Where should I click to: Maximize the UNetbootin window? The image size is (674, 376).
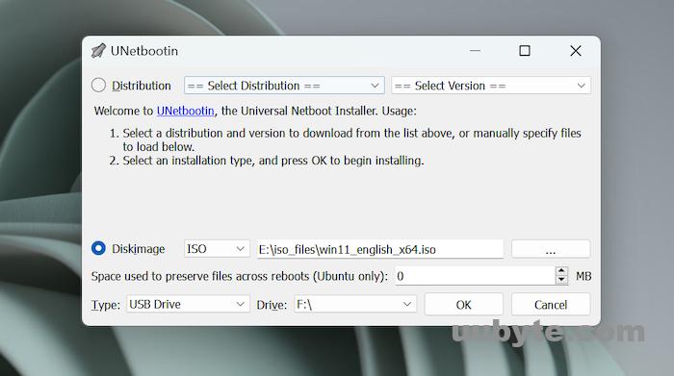point(525,51)
